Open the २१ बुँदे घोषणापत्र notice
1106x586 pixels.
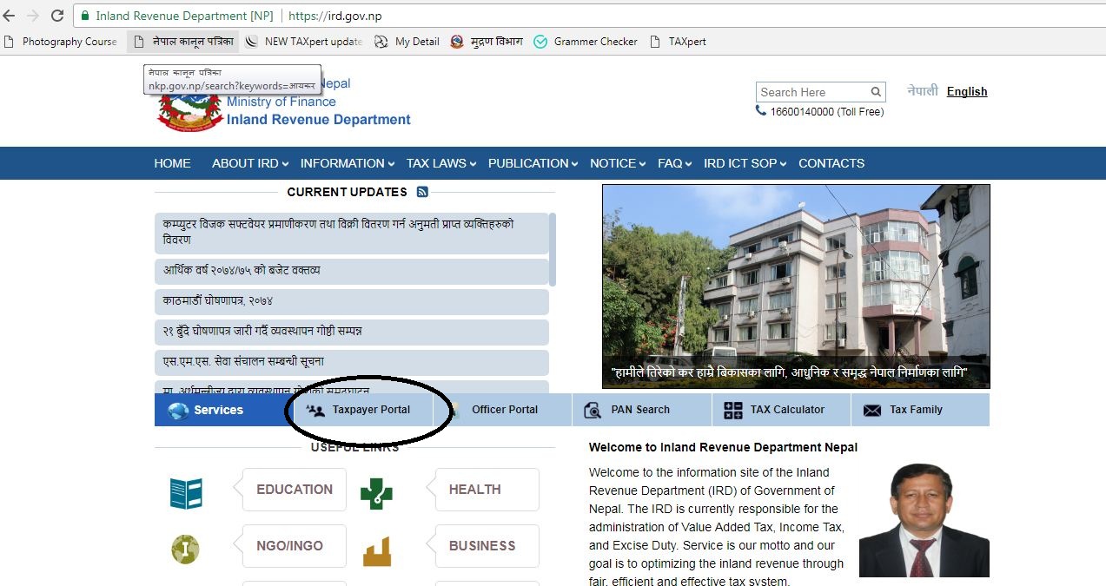[351, 332]
